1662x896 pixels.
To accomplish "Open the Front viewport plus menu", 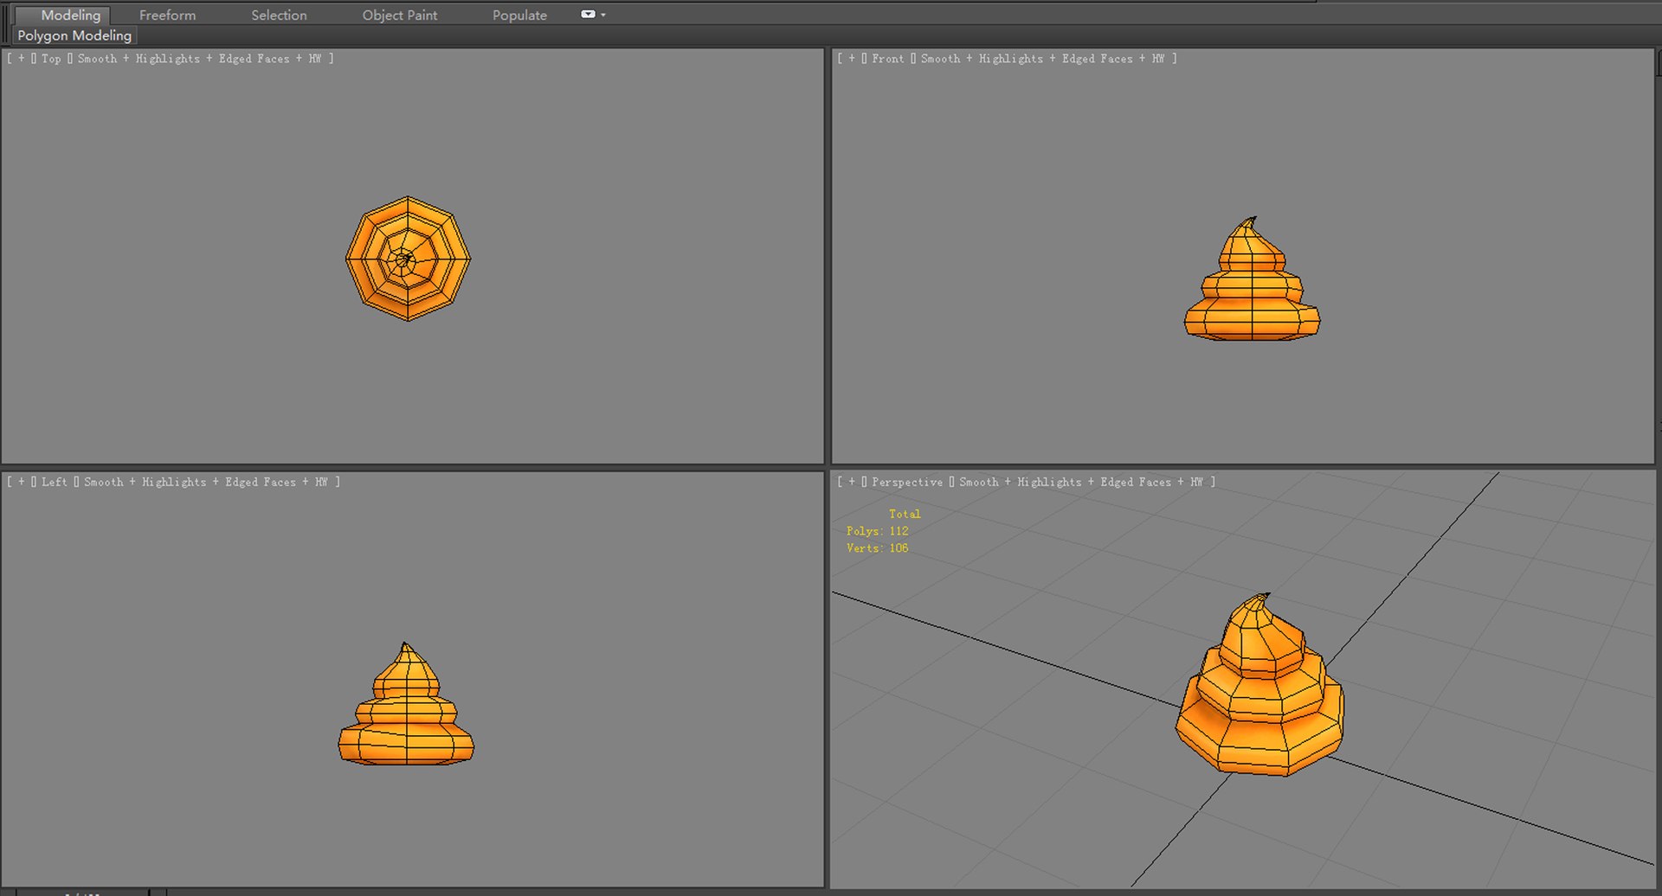I will pos(852,59).
